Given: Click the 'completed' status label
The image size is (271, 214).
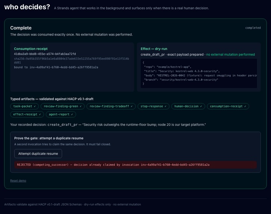Looking at the screenshot, I should click(x=253, y=28).
